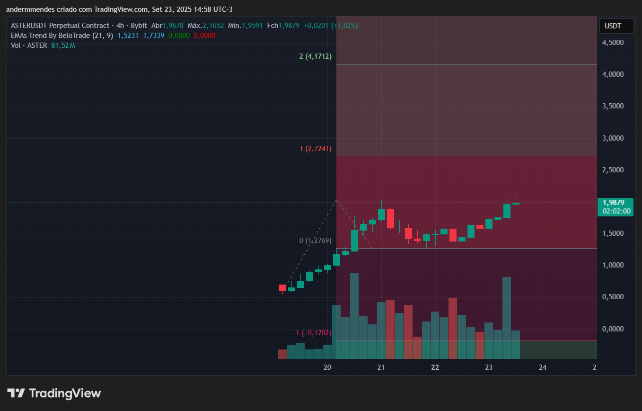Image resolution: width=642 pixels, height=411 pixels.
Task: Click the 3,0000 price scale label
Action: [613, 138]
